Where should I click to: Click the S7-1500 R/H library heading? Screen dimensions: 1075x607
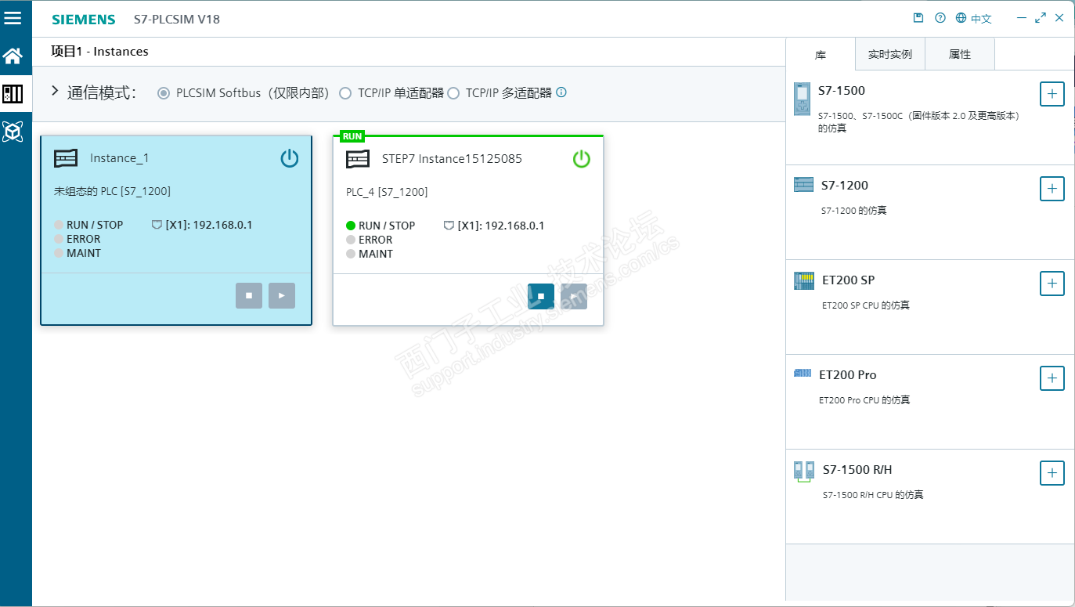coord(857,470)
